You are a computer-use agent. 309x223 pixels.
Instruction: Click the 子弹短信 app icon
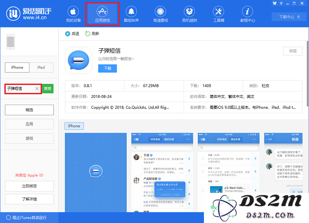79,60
